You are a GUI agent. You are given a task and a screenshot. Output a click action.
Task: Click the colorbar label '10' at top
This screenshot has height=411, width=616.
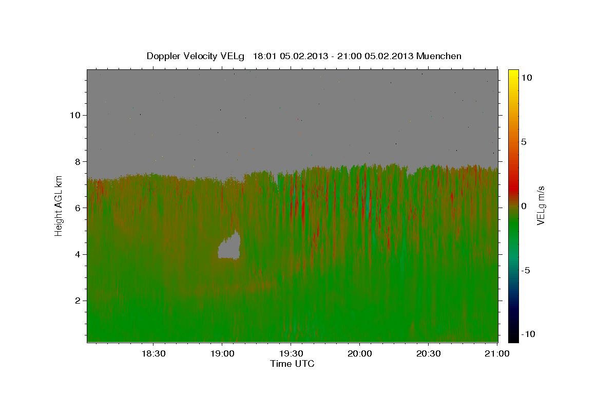pos(526,78)
